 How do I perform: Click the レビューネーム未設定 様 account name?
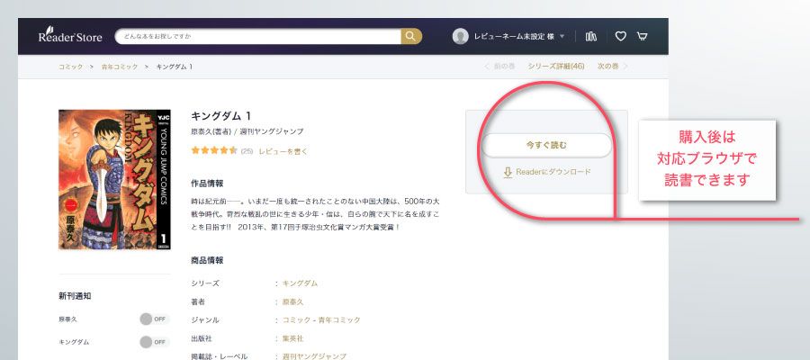tap(514, 37)
